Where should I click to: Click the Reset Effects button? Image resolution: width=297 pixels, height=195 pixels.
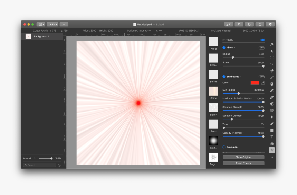243,163
